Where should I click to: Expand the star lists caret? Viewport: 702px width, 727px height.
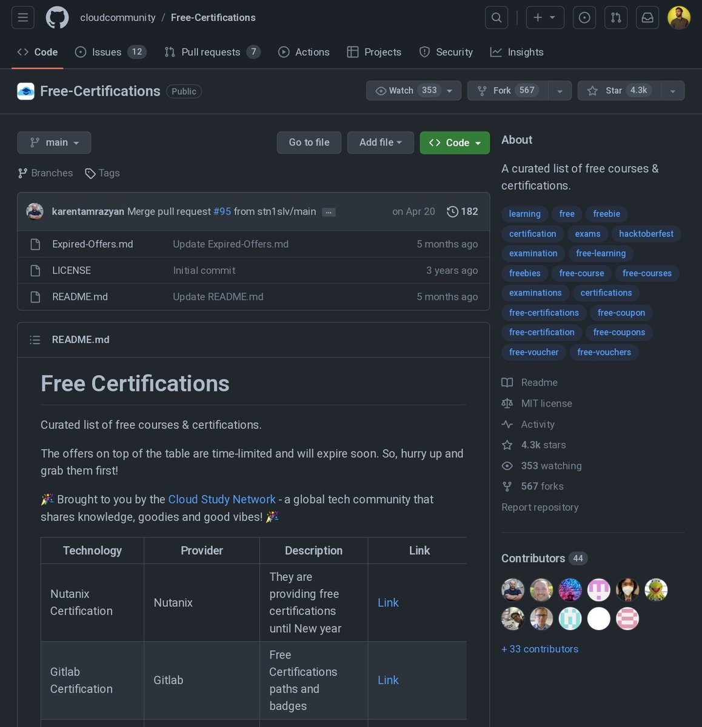tap(673, 90)
